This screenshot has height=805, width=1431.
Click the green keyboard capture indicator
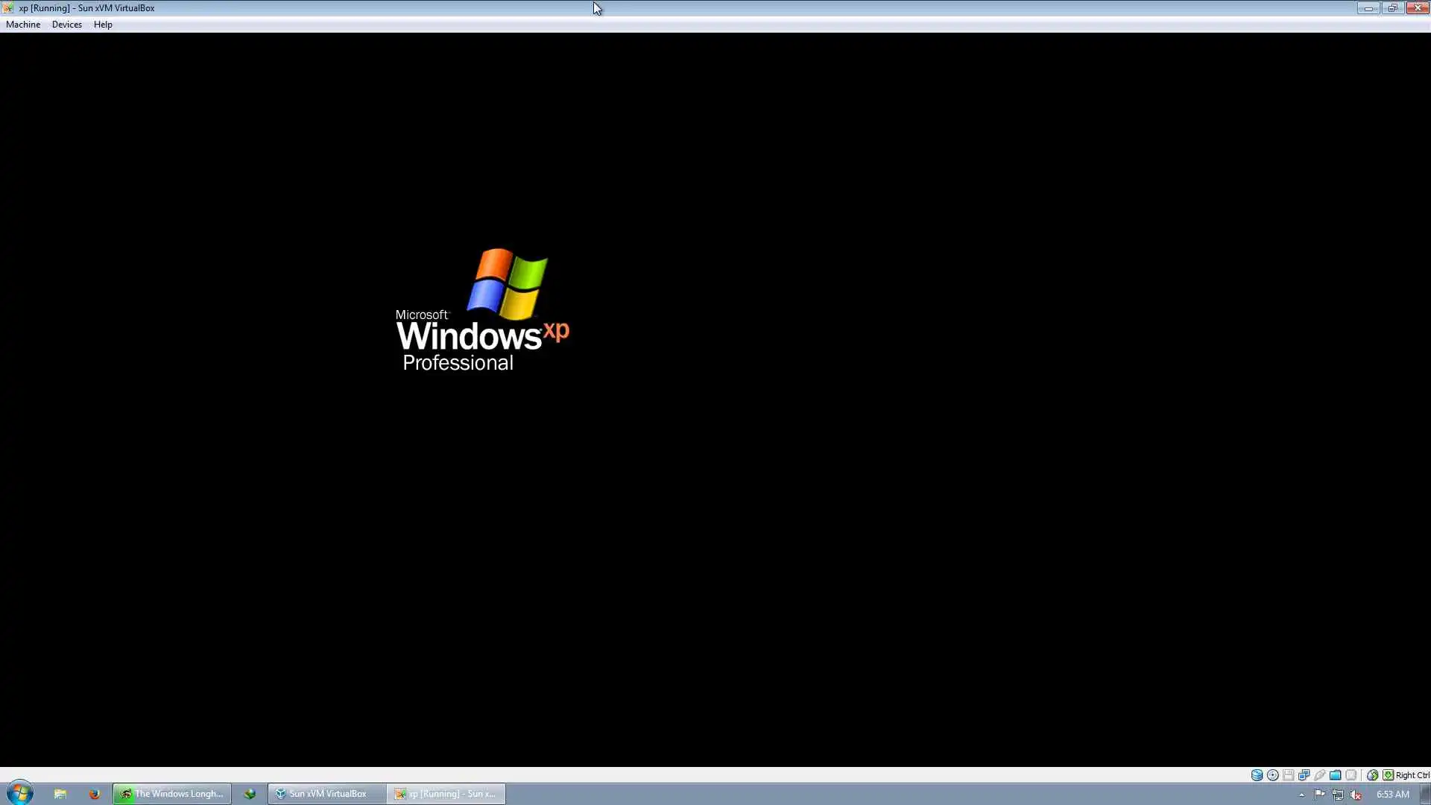tap(1388, 775)
